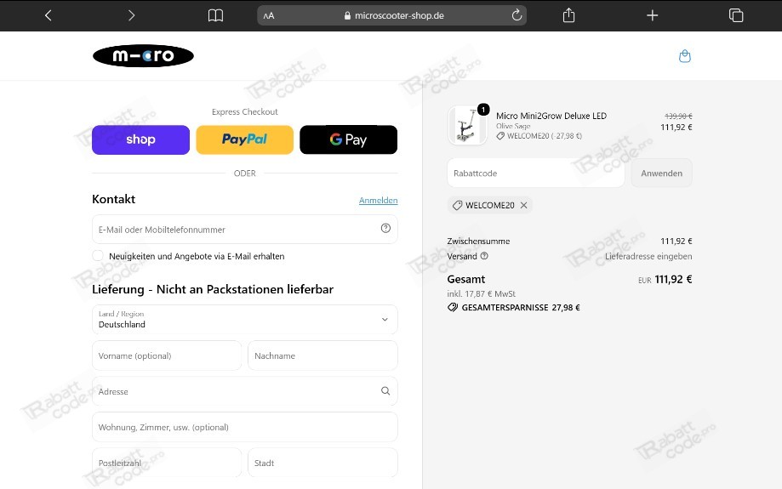The width and height of the screenshot is (782, 489).
Task: Go forward with the browser forward arrow
Action: pos(132,15)
